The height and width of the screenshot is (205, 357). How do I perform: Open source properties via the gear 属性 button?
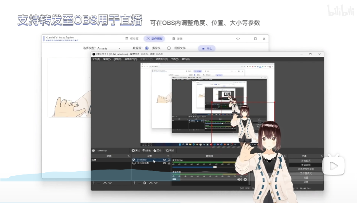click(x=135, y=151)
